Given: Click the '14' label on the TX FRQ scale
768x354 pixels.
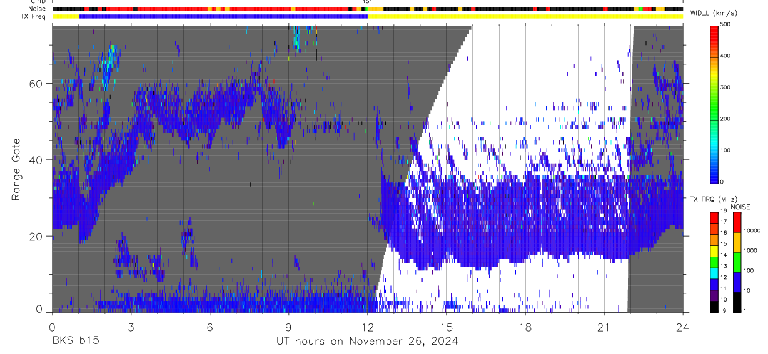Looking at the screenshot, I should [x=724, y=255].
